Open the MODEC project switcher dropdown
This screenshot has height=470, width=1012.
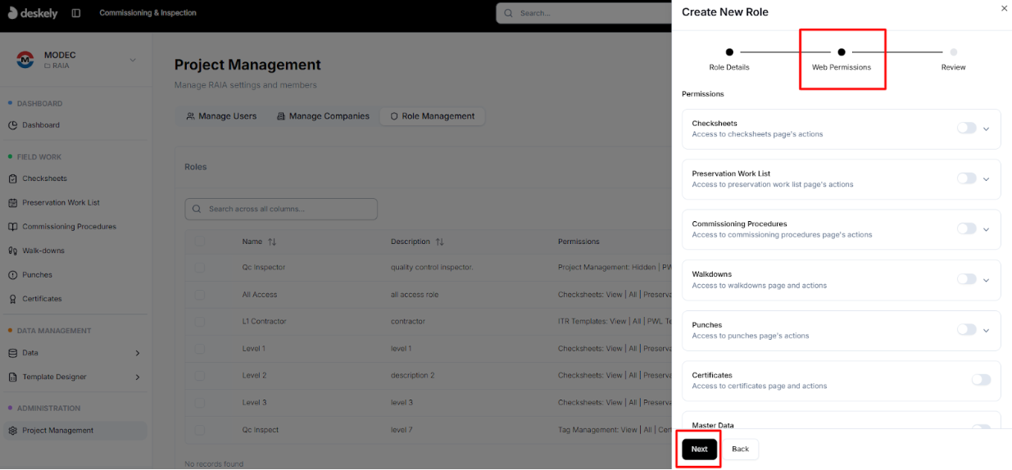point(133,60)
